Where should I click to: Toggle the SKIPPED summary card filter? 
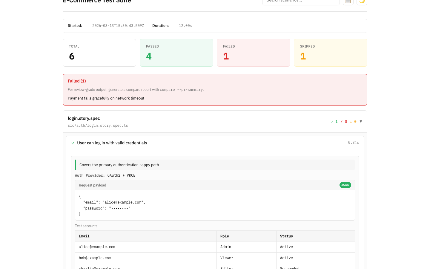coord(330,53)
